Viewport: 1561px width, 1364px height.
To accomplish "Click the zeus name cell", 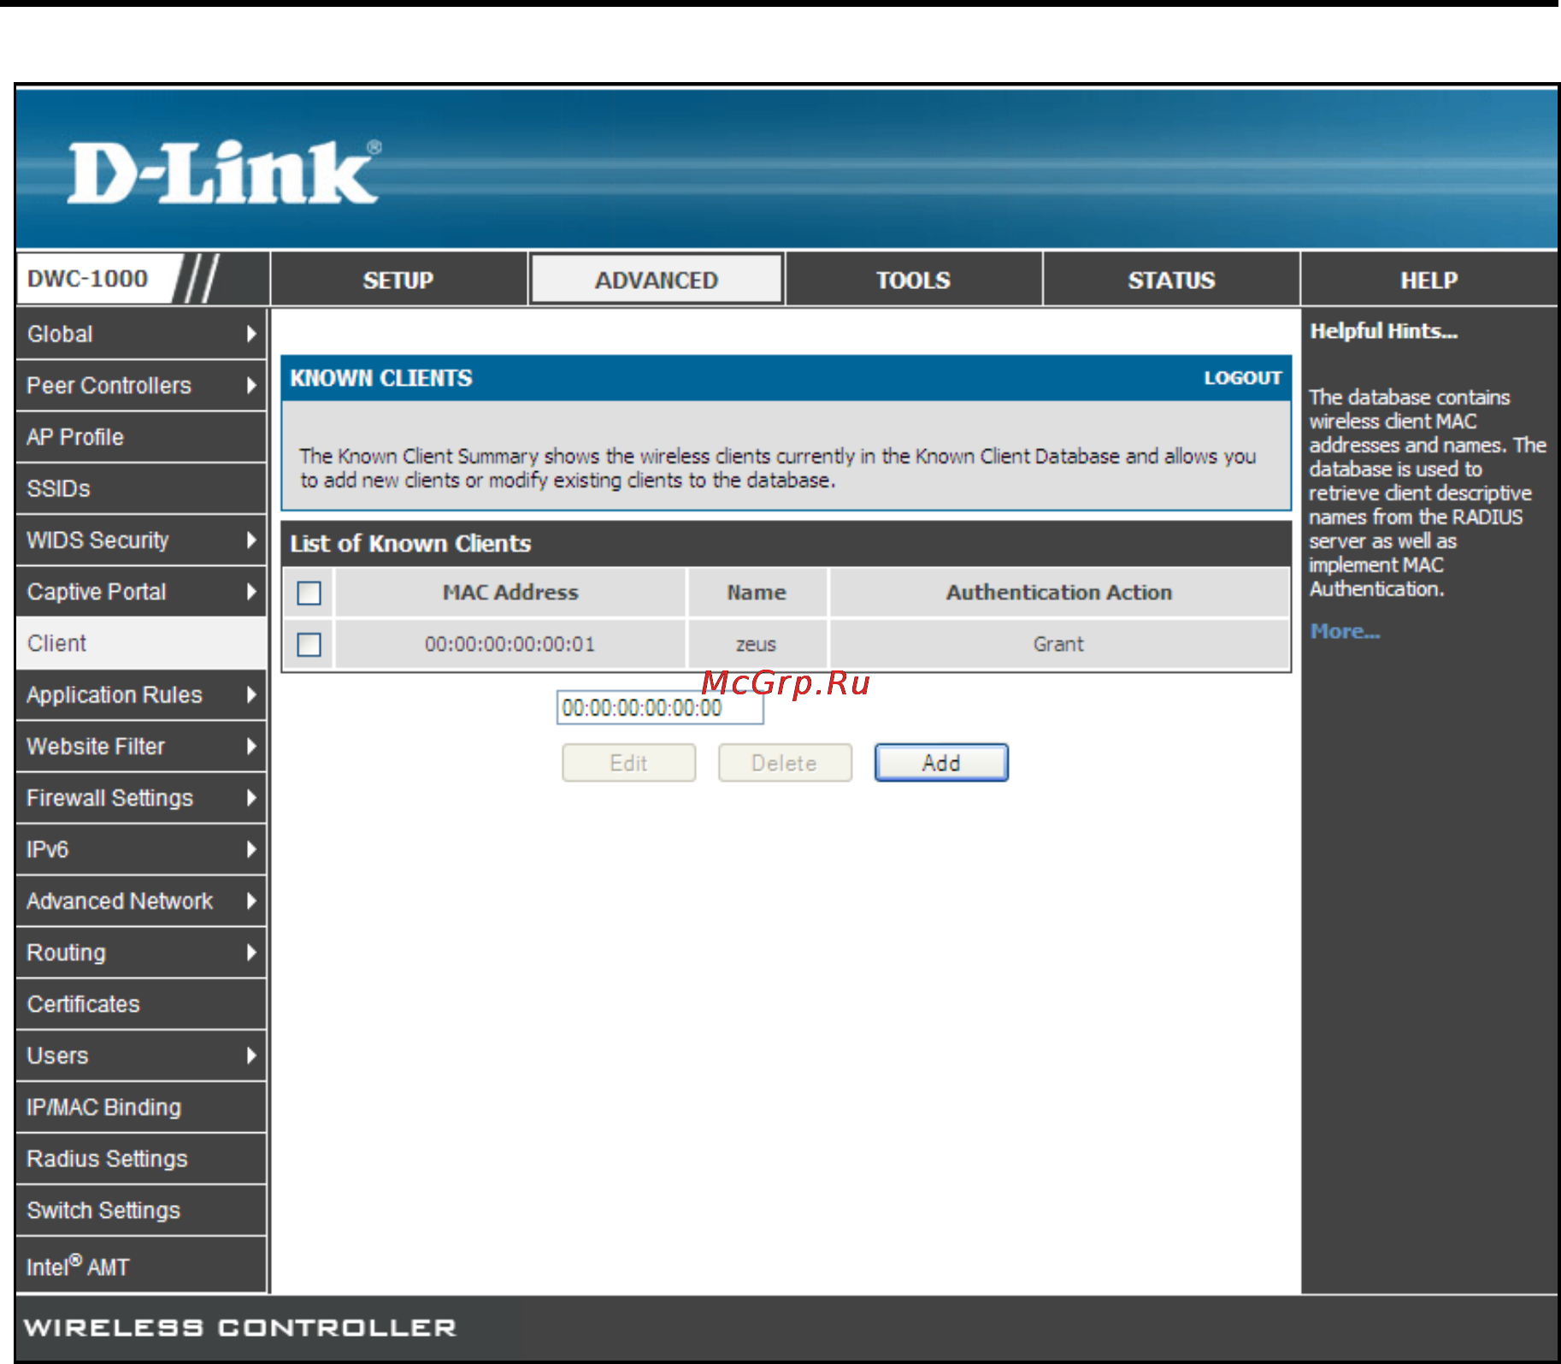I will [x=757, y=644].
